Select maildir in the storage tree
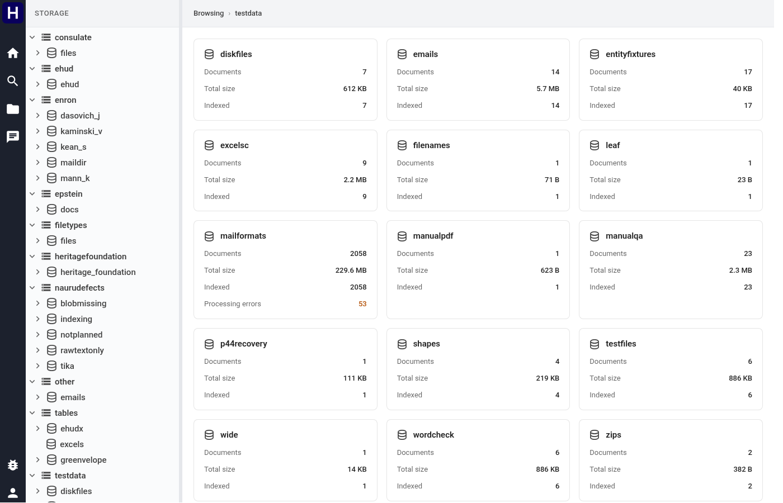Screen dimensions: 783x503 tap(73, 163)
